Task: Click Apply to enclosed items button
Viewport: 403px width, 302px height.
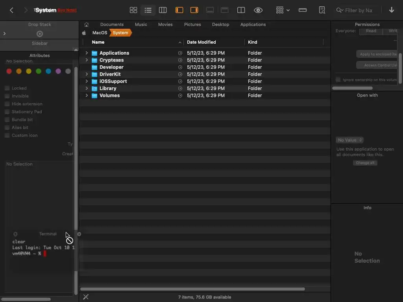Action: 377,54
